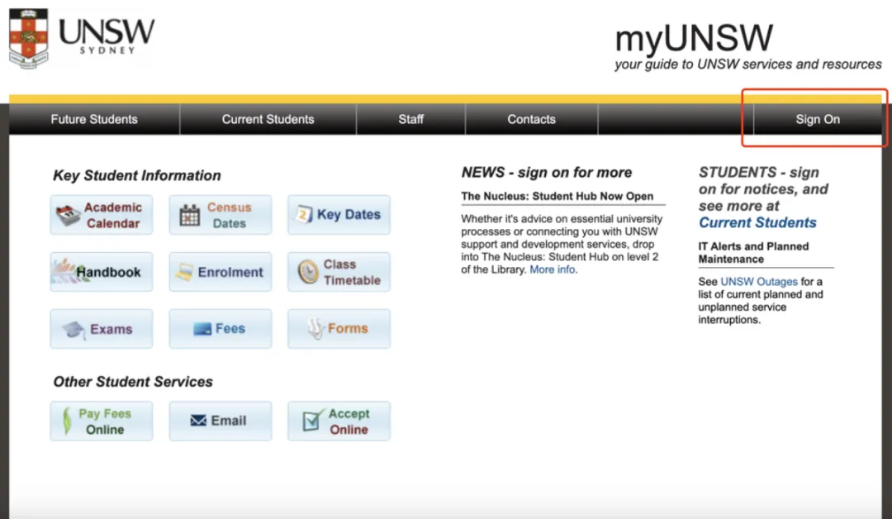Open Email envelope icon button
The height and width of the screenshot is (519, 892).
tap(220, 421)
